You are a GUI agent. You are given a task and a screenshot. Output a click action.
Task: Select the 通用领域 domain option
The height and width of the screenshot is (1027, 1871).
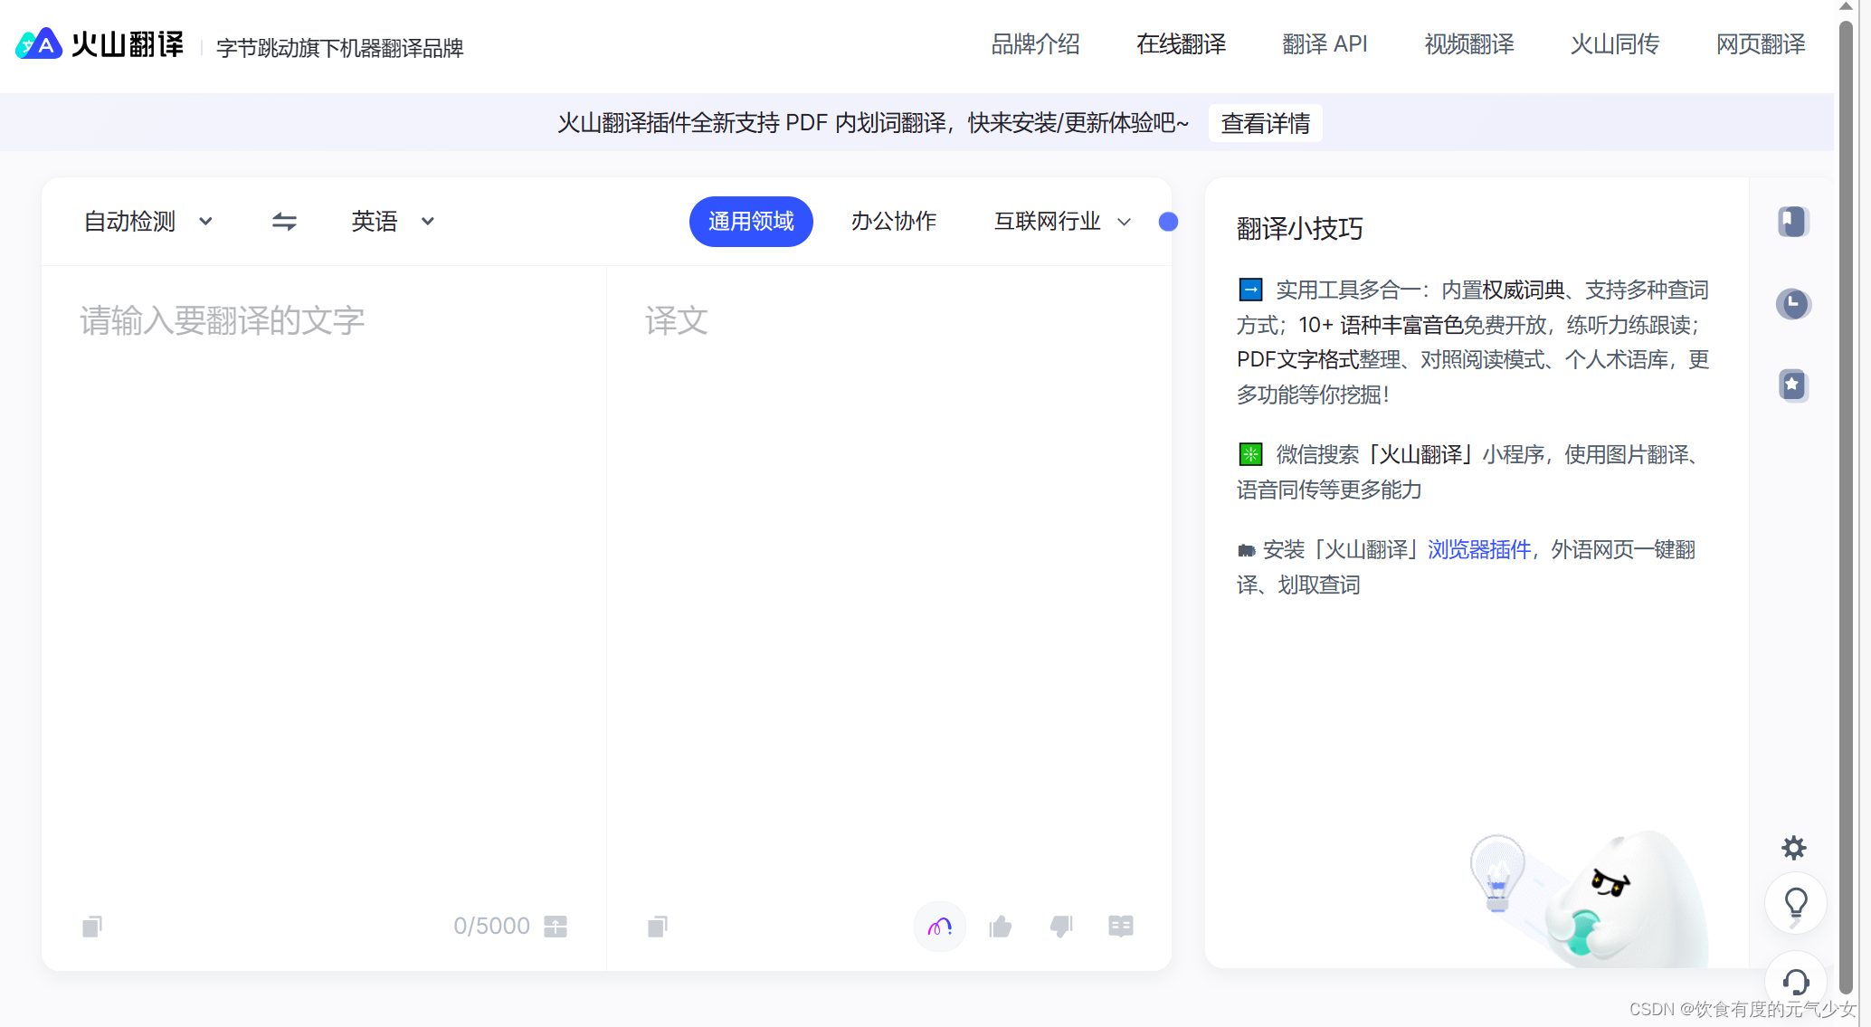click(750, 222)
